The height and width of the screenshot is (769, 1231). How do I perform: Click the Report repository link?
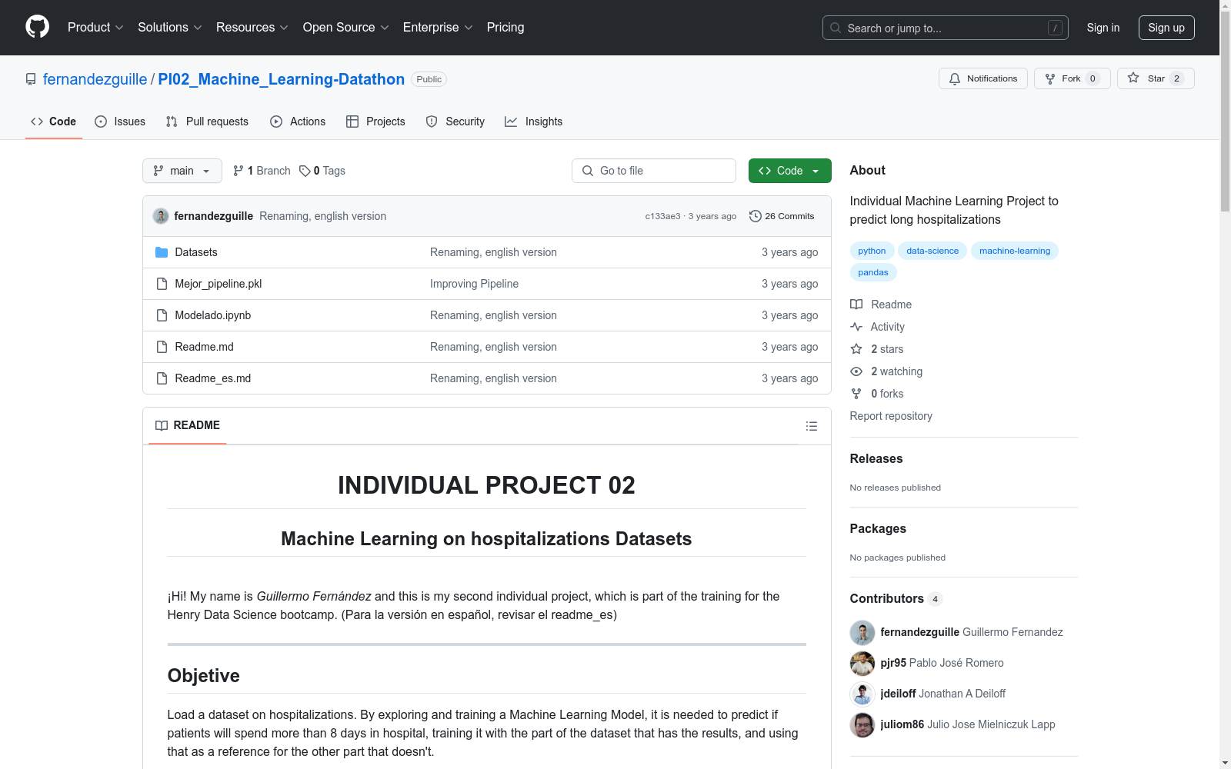point(891,416)
